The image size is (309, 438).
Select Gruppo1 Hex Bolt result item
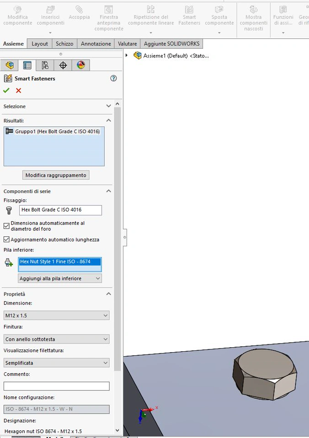click(53, 131)
